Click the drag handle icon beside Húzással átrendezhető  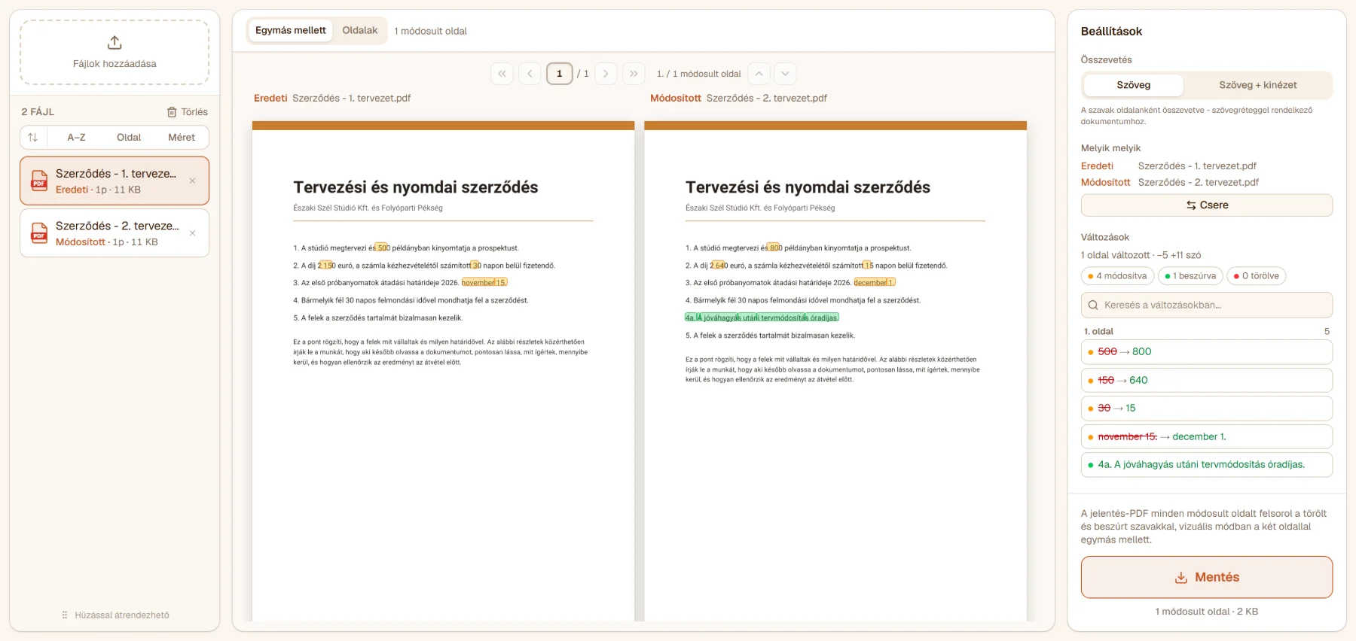coord(65,615)
